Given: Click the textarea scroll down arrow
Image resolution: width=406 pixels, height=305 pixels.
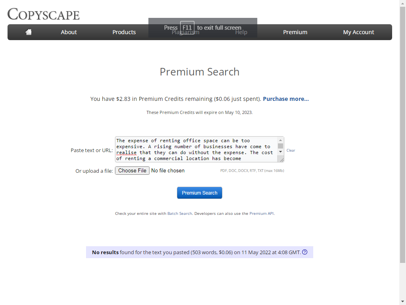Looking at the screenshot, I should click(x=280, y=152).
